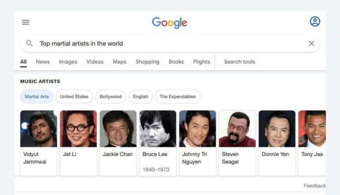Switch to the News tab
340x195 pixels.
[42, 62]
